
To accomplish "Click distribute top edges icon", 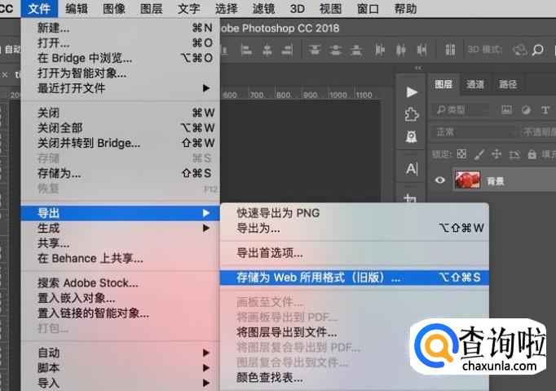I will click(314, 50).
